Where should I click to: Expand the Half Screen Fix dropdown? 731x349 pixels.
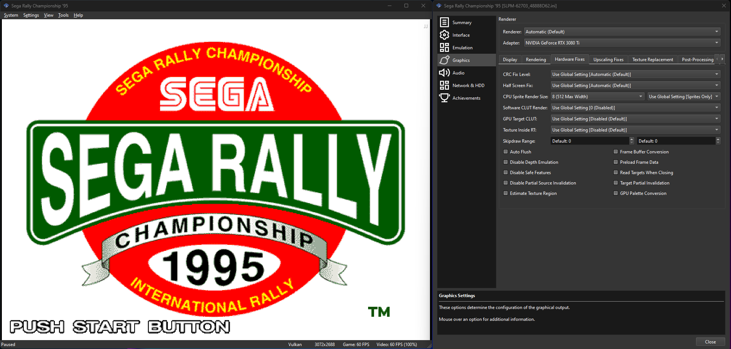[x=635, y=86]
